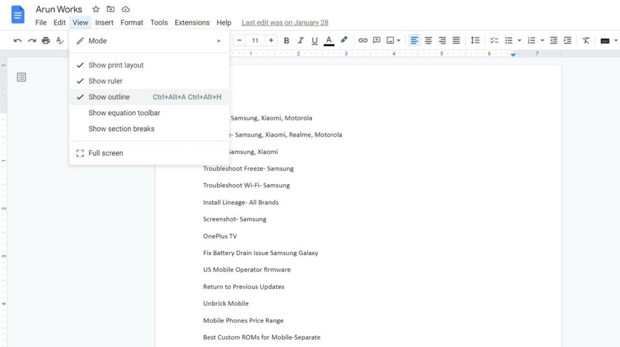620x347 pixels.
Task: Insert a link
Action: [x=363, y=41]
